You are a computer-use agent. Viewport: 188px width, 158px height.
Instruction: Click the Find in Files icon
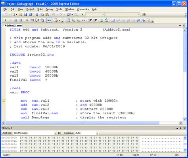(x=144, y=15)
